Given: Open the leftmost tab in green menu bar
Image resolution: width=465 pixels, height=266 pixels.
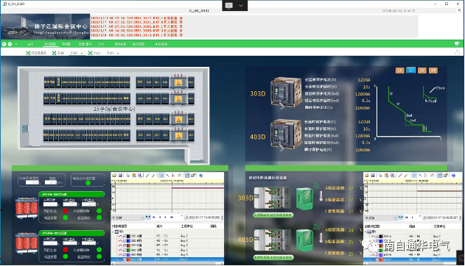Looking at the screenshot, I should [30, 44].
